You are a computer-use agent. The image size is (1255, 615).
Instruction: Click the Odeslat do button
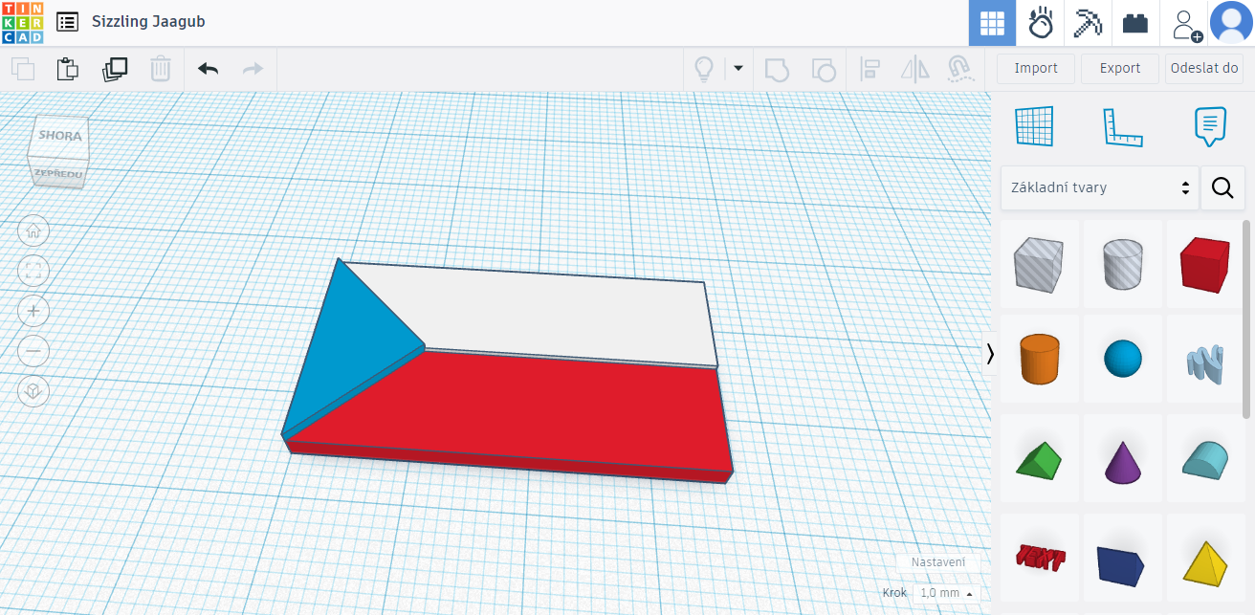(1204, 69)
